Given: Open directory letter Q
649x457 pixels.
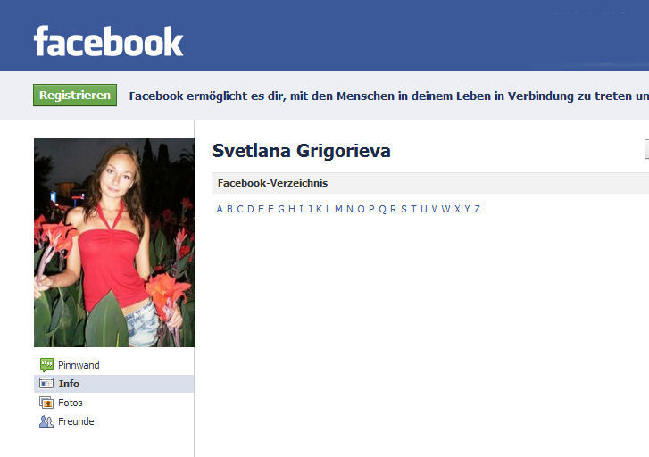Looking at the screenshot, I should [382, 209].
